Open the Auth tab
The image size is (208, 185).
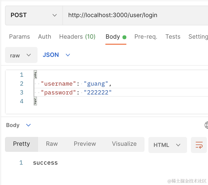44,37
